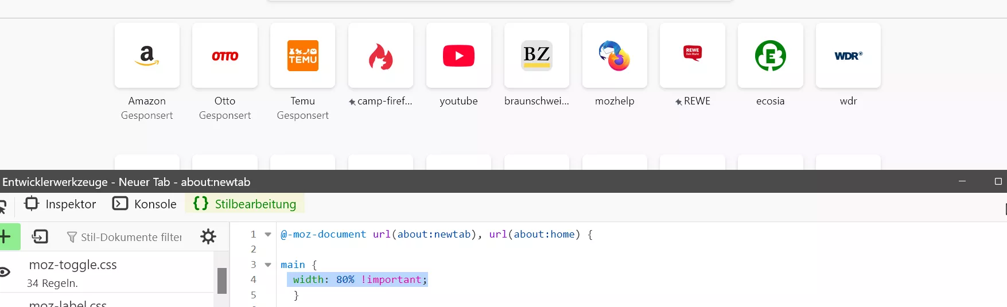Image resolution: width=1007 pixels, height=307 pixels.
Task: Open the Amazon sponsored shortcut tile
Action: [147, 56]
